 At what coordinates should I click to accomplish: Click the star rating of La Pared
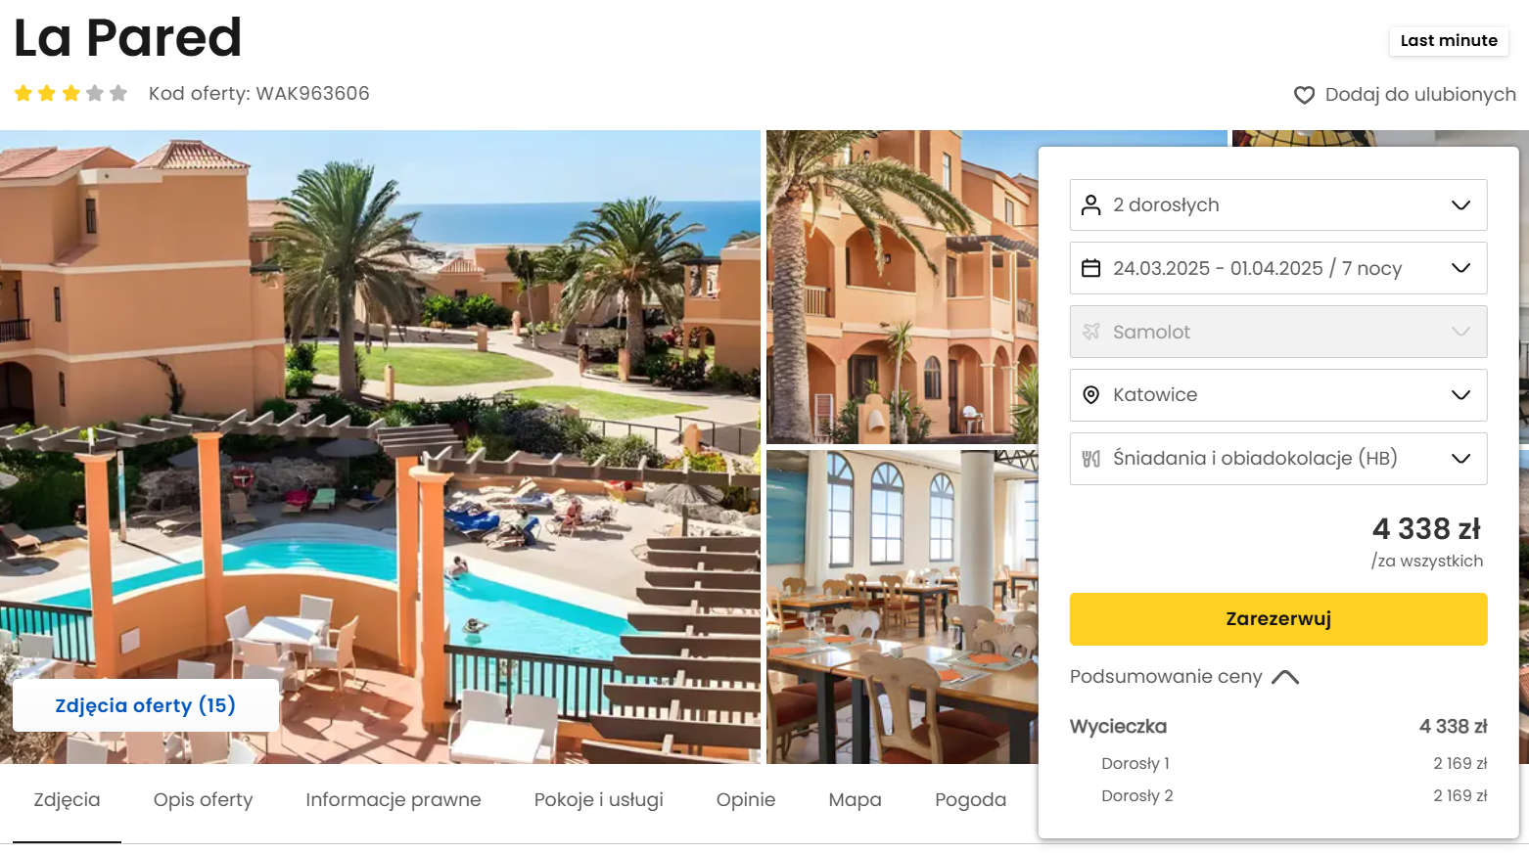70,94
